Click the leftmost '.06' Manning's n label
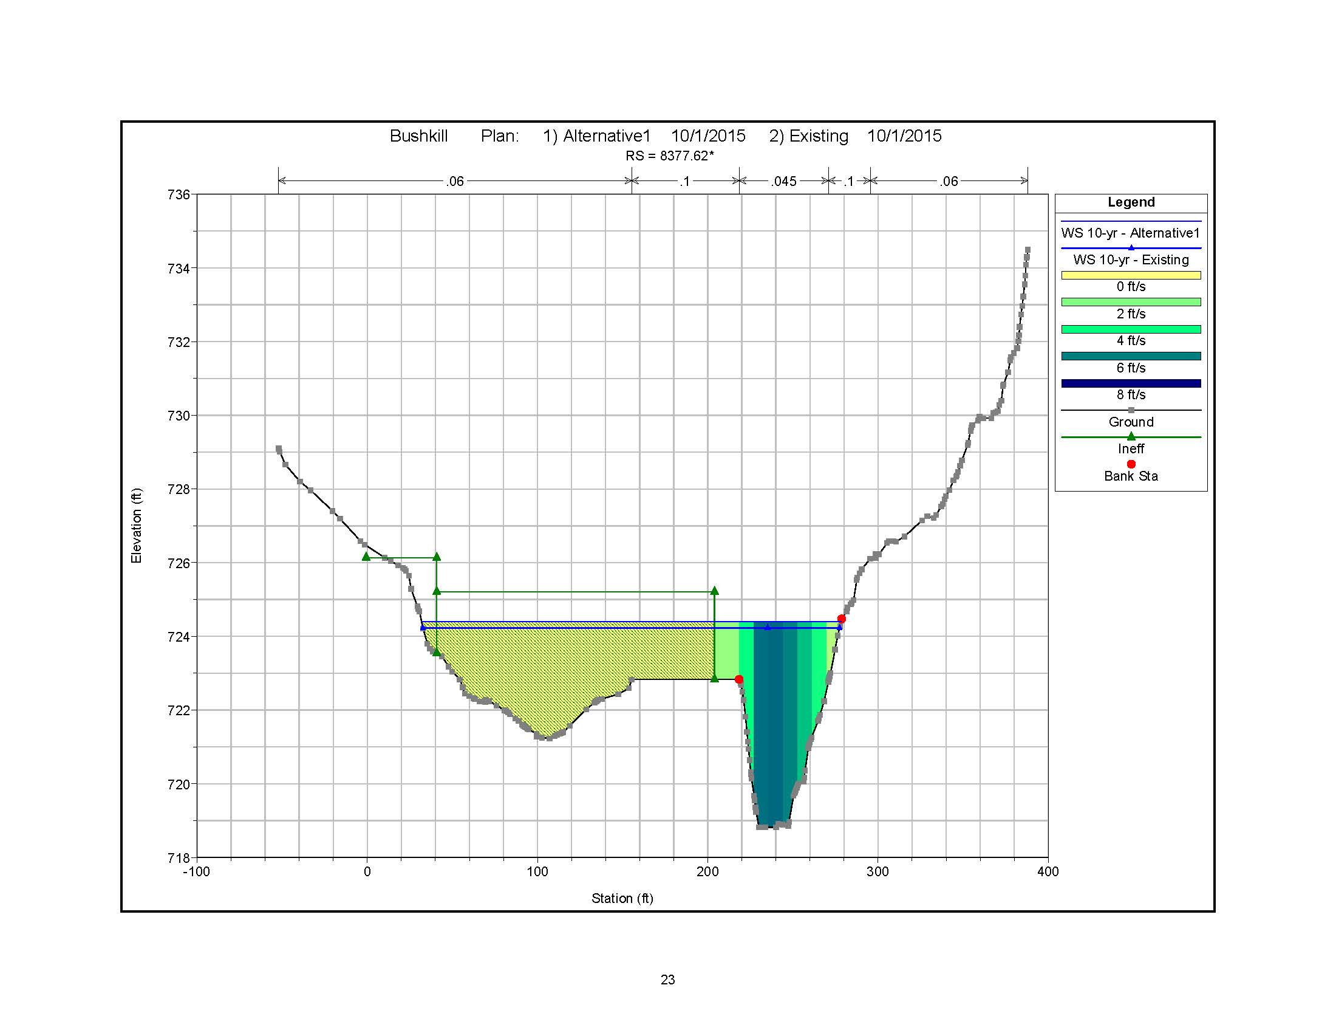1336x1033 pixels. tap(454, 181)
